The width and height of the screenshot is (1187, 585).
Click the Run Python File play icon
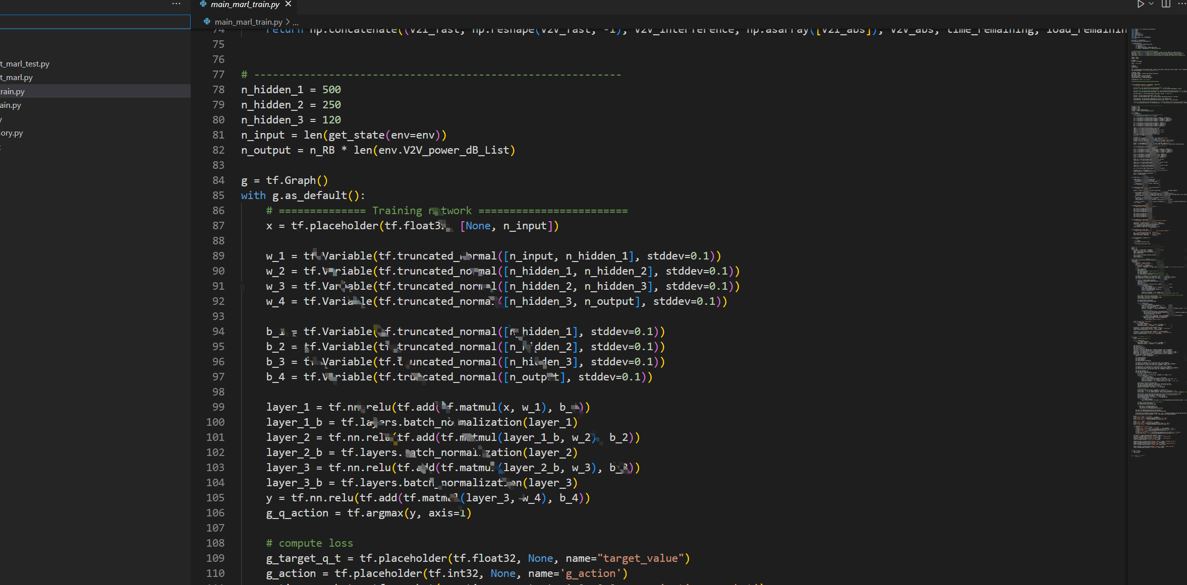click(1140, 4)
